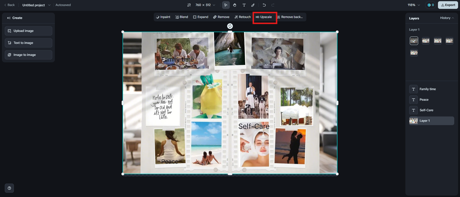460x197 pixels.
Task: Open the 760 × 512 canvas size dropdown
Action: click(205, 5)
